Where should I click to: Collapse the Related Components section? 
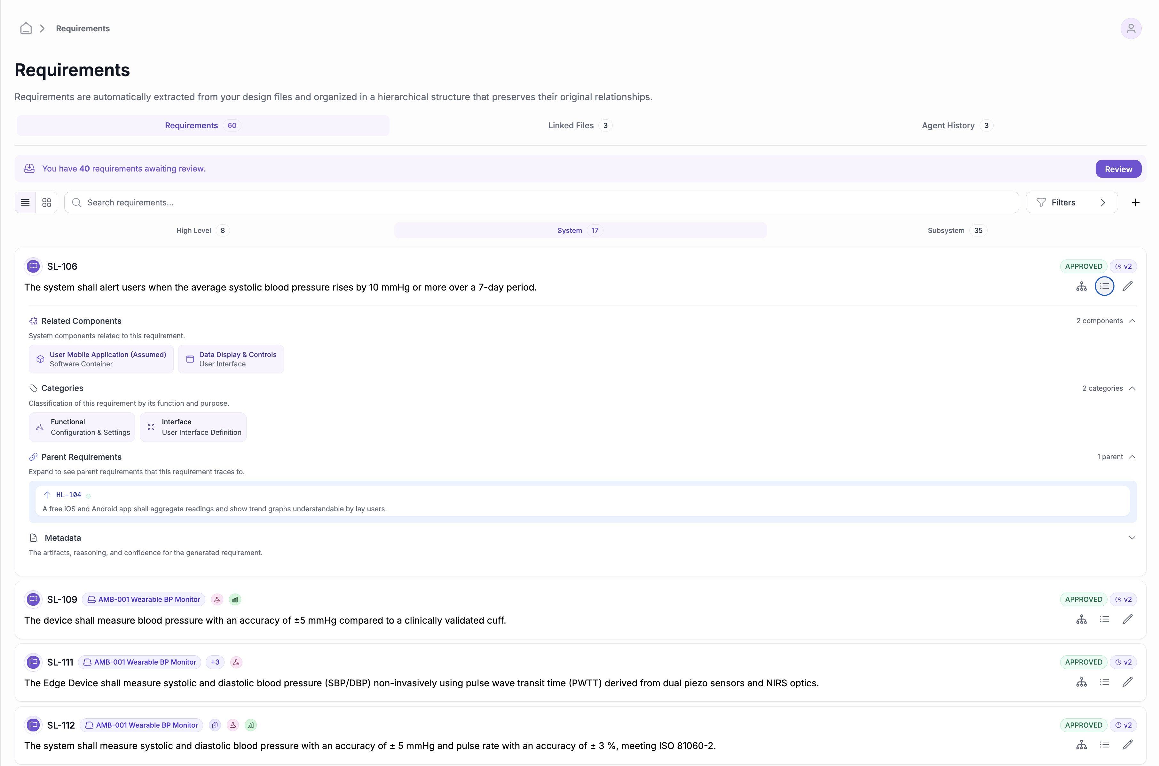tap(1132, 321)
